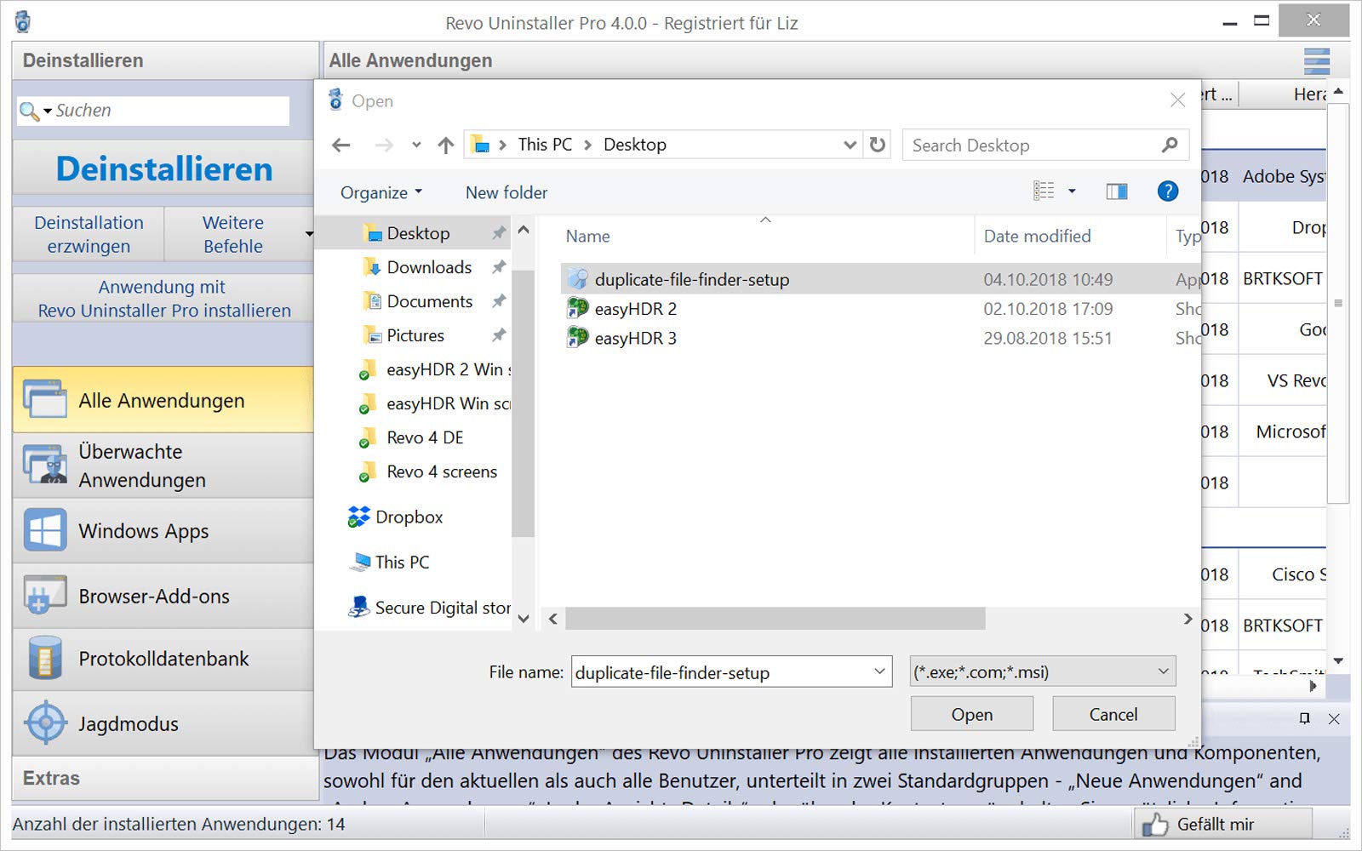The height and width of the screenshot is (851, 1362).
Task: Pin the description panel in Revo window
Action: pos(1305,719)
